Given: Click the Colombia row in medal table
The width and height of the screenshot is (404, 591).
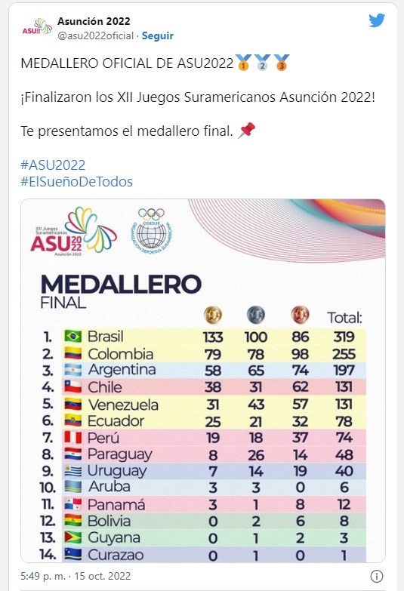Looking at the screenshot, I should click(x=204, y=354).
